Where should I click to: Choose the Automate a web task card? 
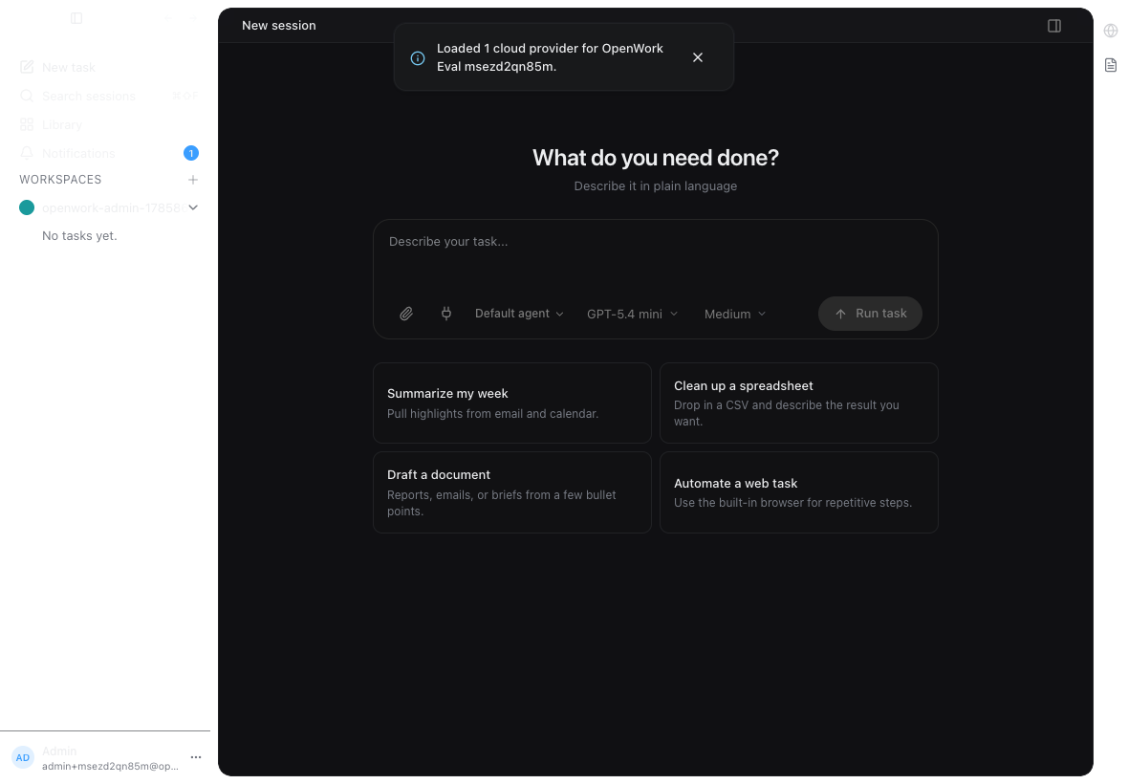pyautogui.click(x=798, y=492)
